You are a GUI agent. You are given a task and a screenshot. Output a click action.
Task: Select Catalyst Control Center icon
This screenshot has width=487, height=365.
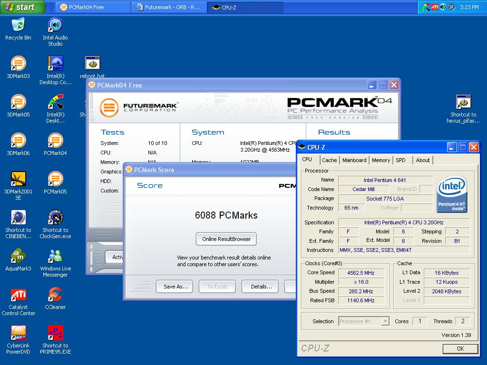[19, 301]
